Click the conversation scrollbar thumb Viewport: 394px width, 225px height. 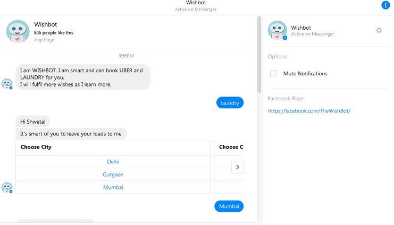pos(259,55)
